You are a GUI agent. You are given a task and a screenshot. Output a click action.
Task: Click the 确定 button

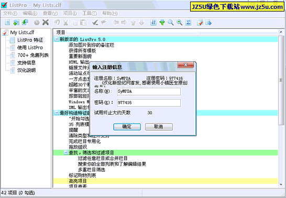pyautogui.click(x=127, y=127)
